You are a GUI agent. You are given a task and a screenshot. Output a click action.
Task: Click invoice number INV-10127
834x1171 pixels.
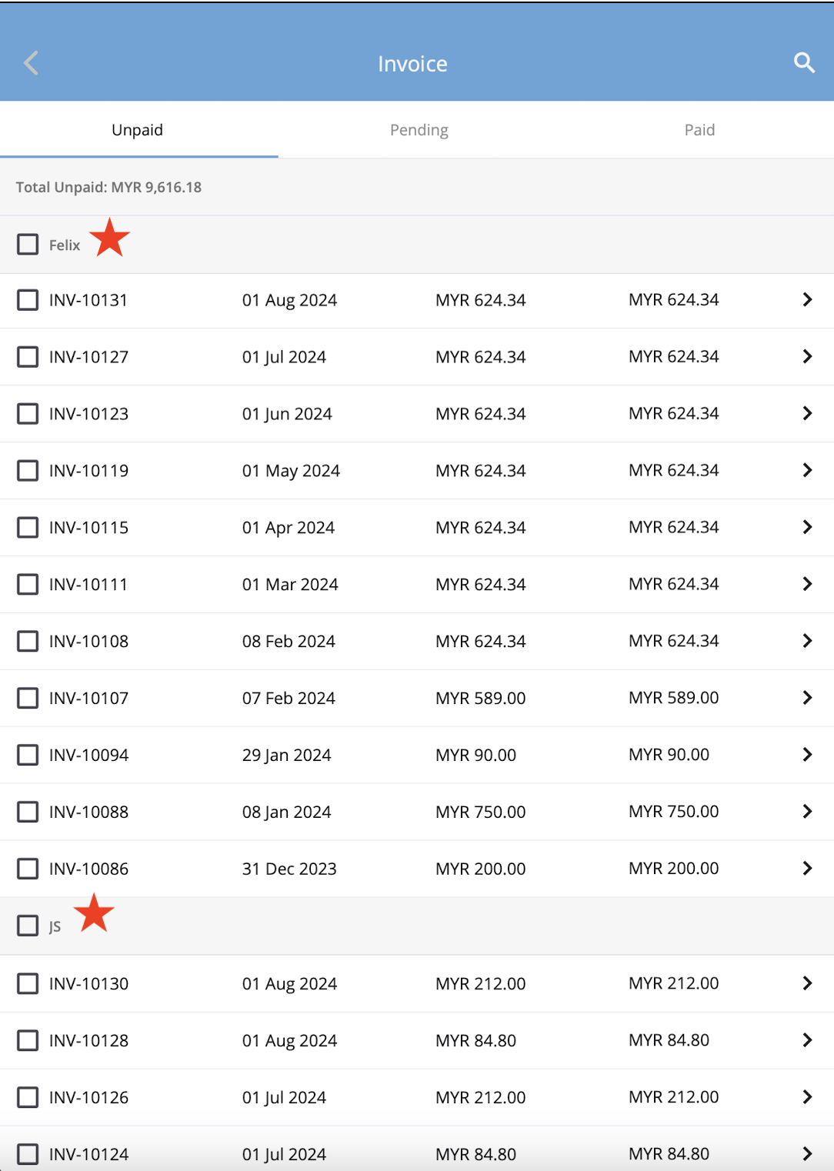[x=88, y=357]
